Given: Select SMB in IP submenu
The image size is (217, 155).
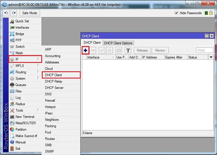Looking at the screenshot, I should [61, 145].
